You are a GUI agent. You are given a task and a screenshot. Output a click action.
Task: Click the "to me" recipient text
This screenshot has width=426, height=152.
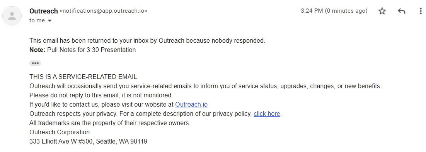pos(37,20)
